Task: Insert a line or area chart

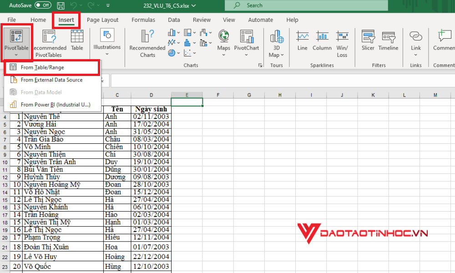Action: tap(172, 43)
